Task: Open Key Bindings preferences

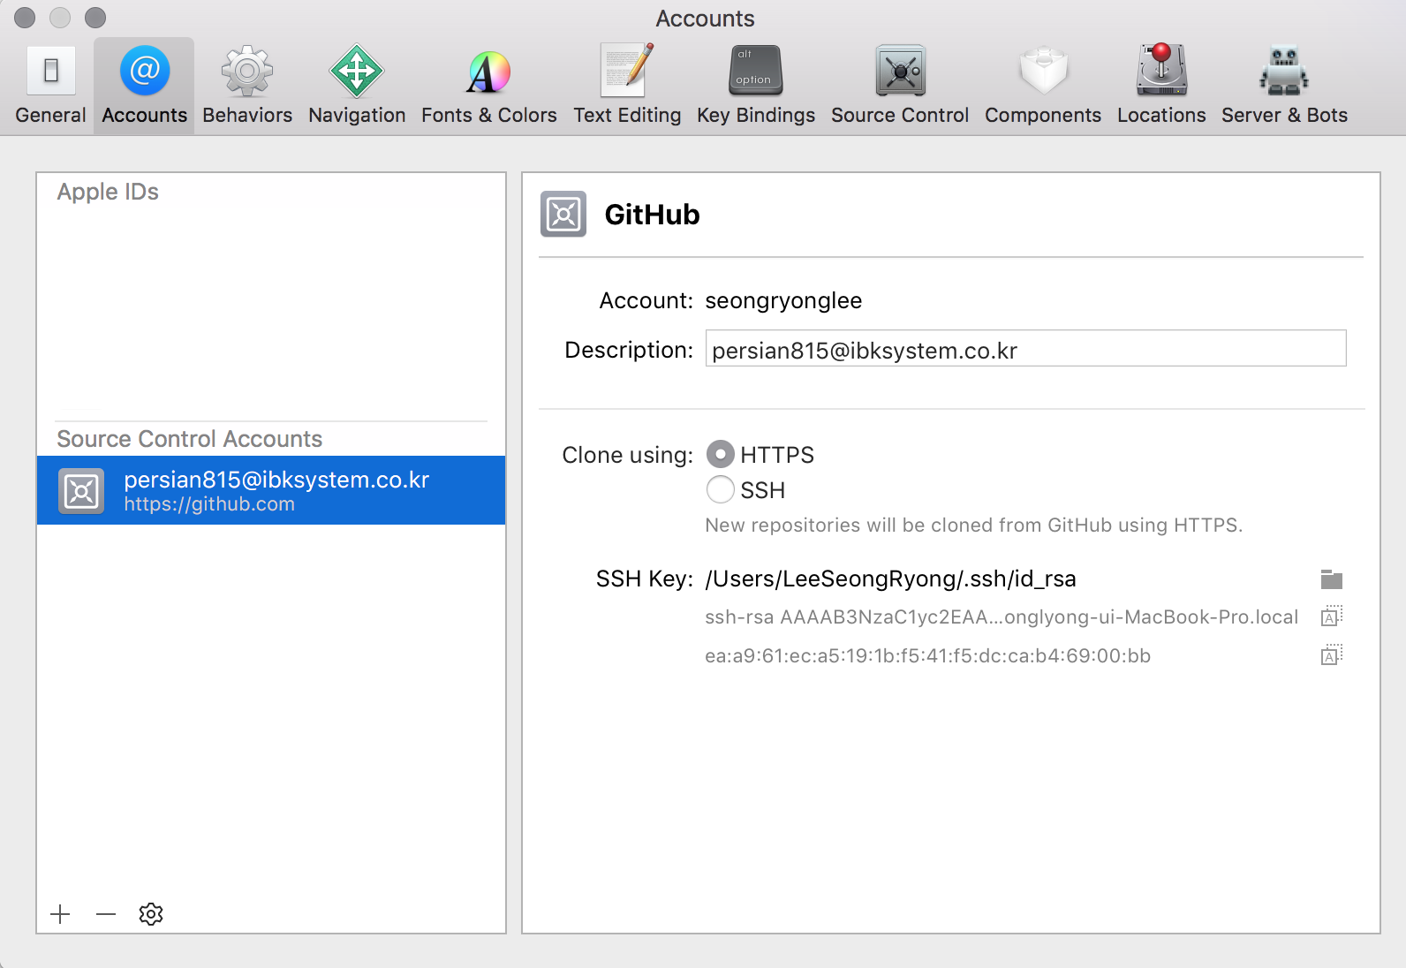Action: coord(756,86)
